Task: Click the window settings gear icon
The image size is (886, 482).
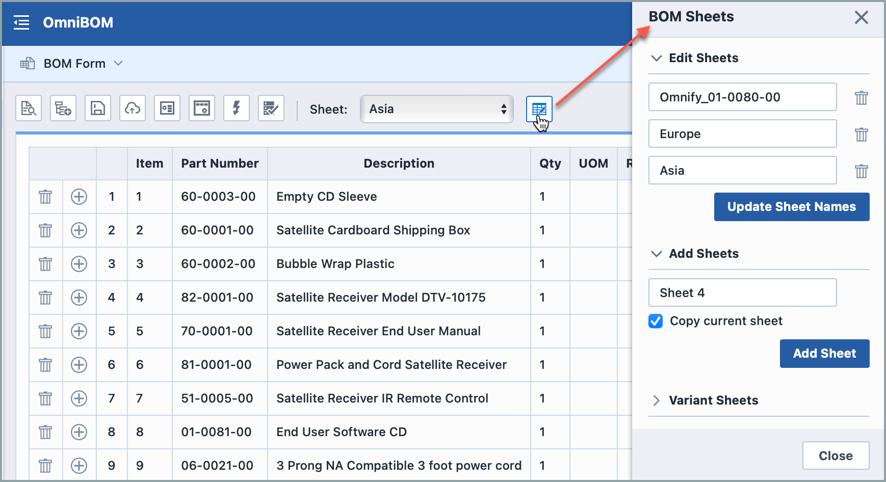Action: pyautogui.click(x=202, y=109)
